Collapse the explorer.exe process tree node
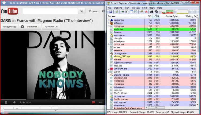This screenshot has height=115, width=201. [109, 20]
